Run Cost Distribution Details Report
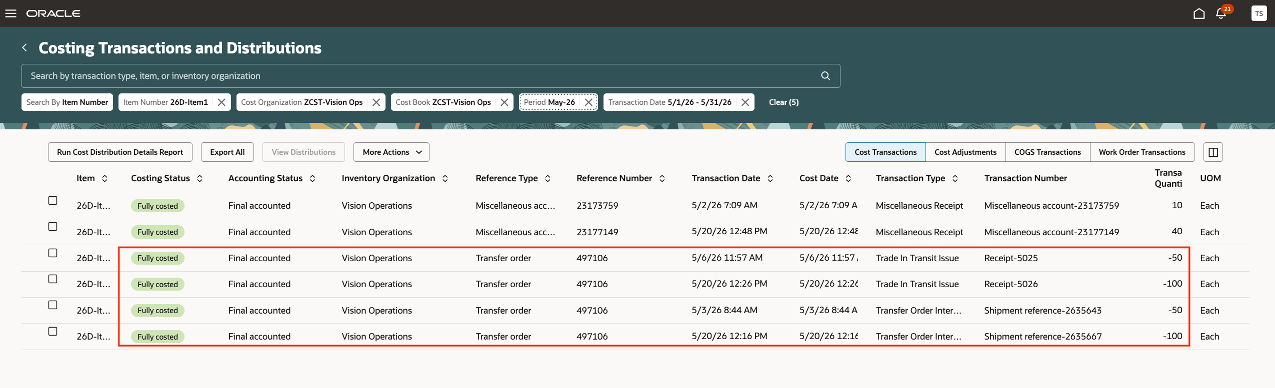1275x388 pixels. point(120,152)
